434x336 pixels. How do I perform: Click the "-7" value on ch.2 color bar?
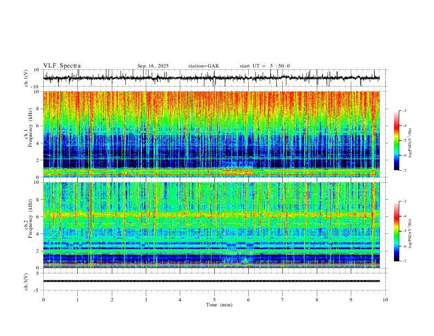(404, 261)
